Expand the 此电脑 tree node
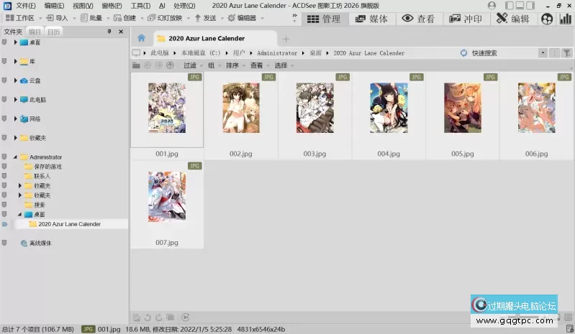 [x=15, y=100]
